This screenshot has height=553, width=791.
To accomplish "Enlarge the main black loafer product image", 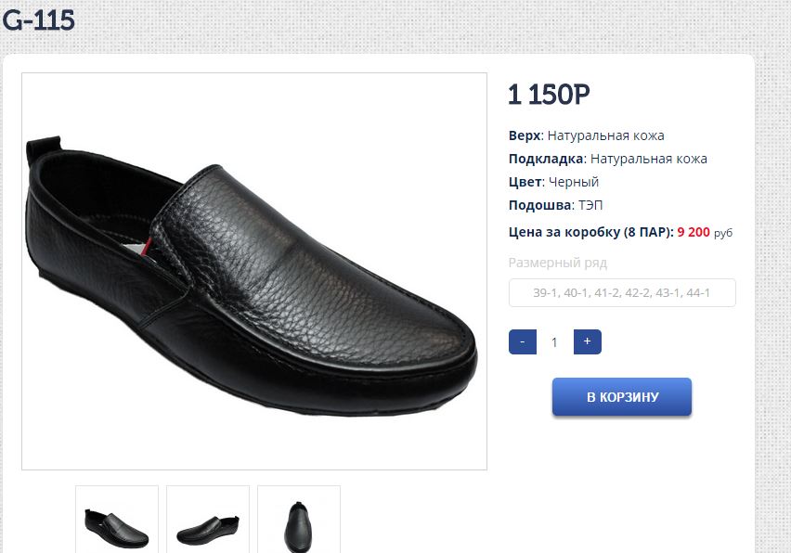I will pyautogui.click(x=253, y=271).
